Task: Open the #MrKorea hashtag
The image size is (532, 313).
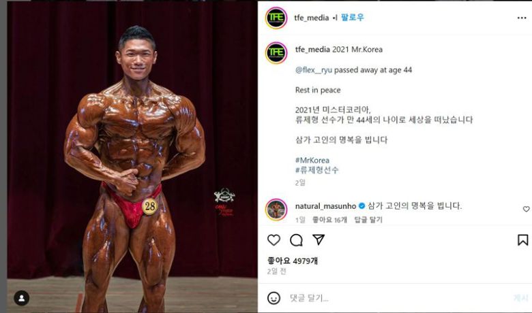Action: click(312, 160)
